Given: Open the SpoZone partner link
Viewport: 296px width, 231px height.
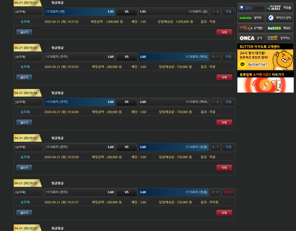Looking at the screenshot, I should (x=251, y=8).
